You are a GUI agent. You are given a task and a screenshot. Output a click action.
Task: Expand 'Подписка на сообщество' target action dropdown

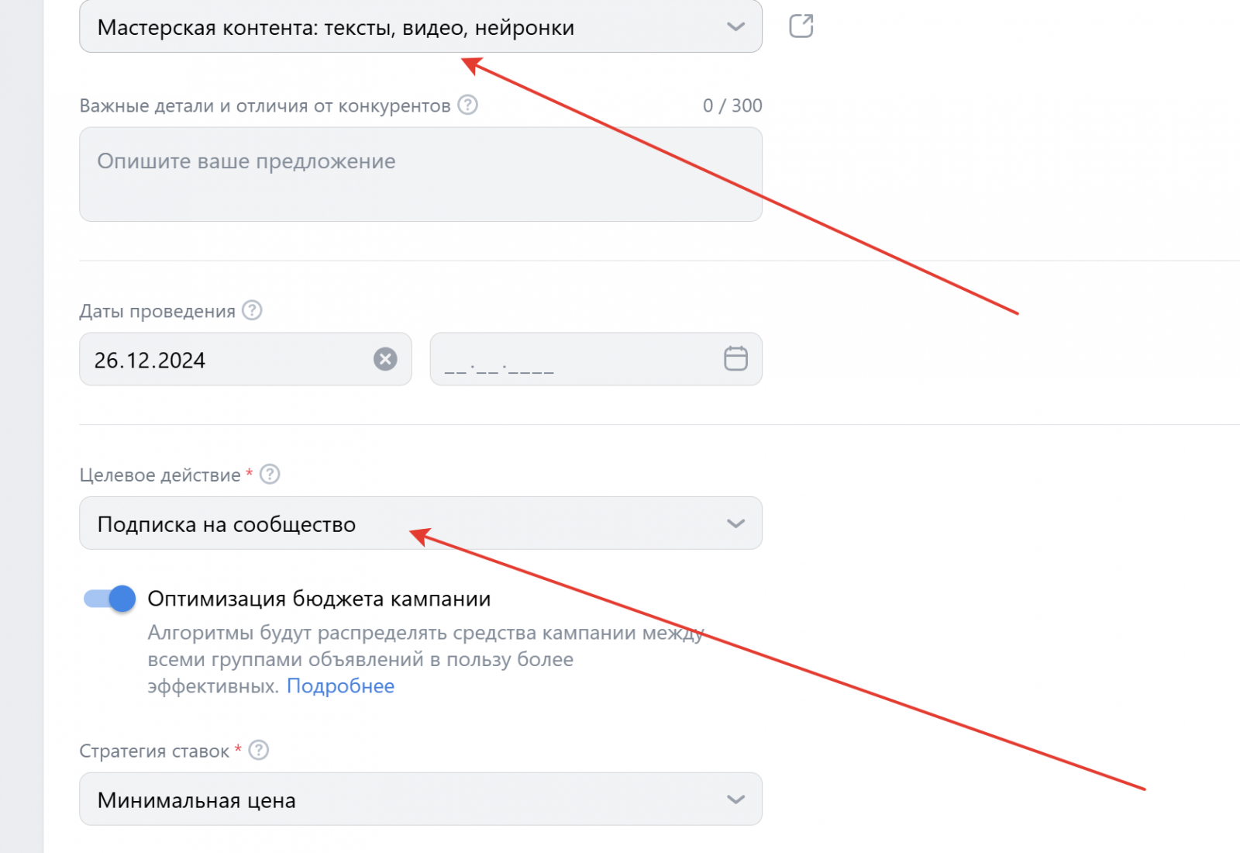pyautogui.click(x=387, y=523)
